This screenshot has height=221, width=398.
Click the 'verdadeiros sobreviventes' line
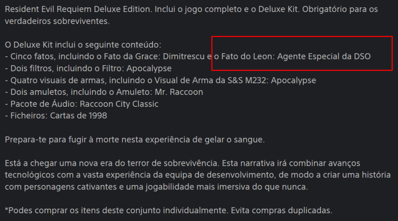[57, 21]
